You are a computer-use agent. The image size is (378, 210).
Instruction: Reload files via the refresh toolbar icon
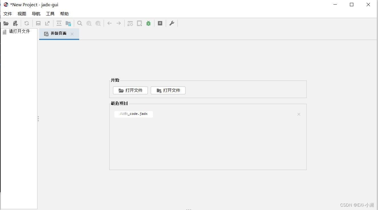[x=27, y=23]
